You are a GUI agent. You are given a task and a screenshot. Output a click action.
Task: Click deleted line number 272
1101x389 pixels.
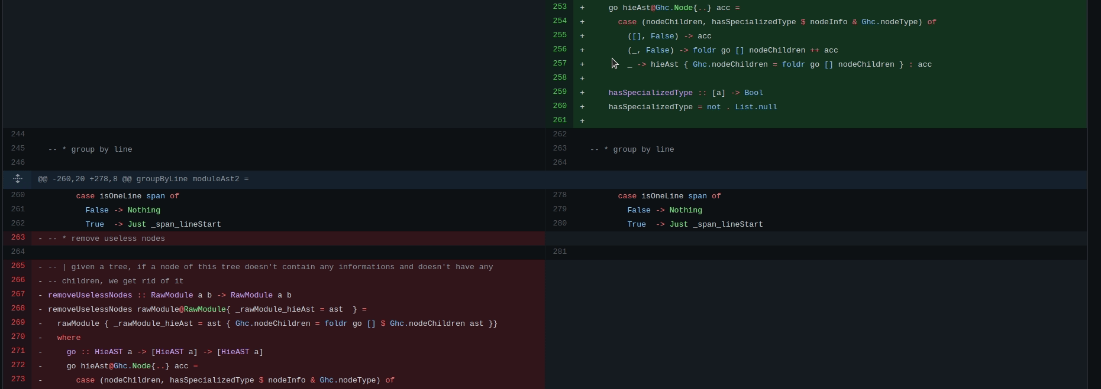click(17, 365)
